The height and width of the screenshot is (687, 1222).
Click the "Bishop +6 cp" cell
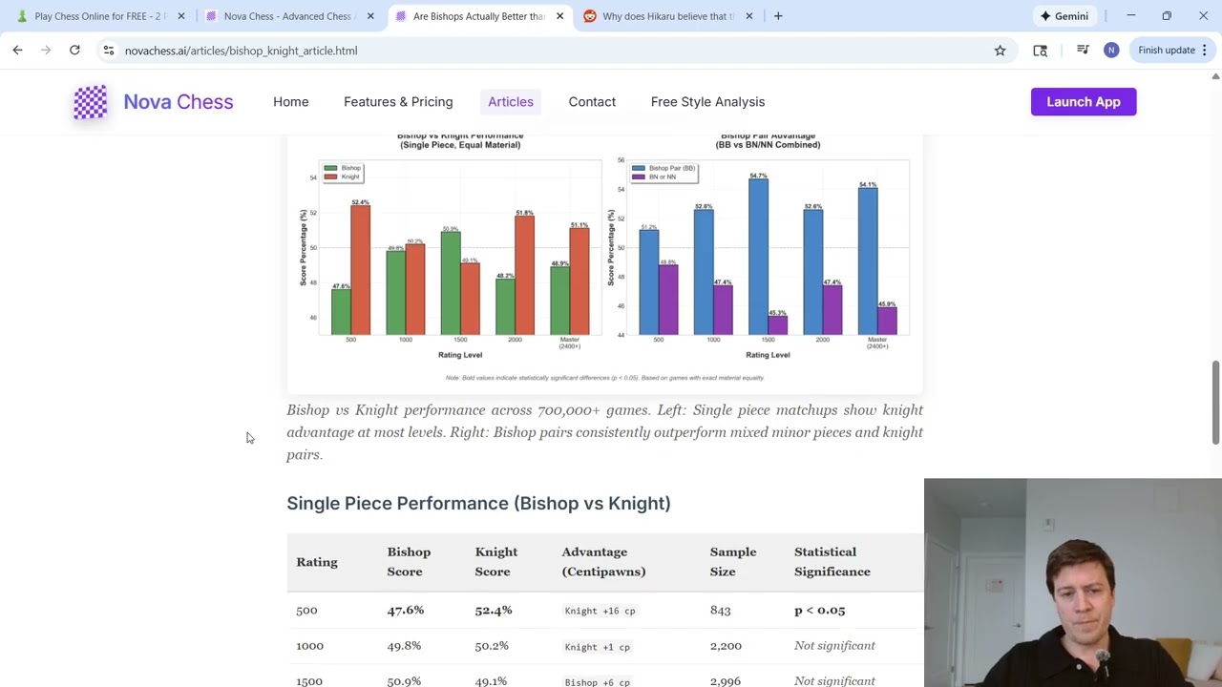click(x=597, y=681)
